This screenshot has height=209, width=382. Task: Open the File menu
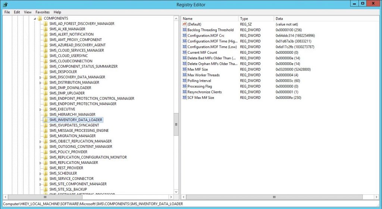7,12
